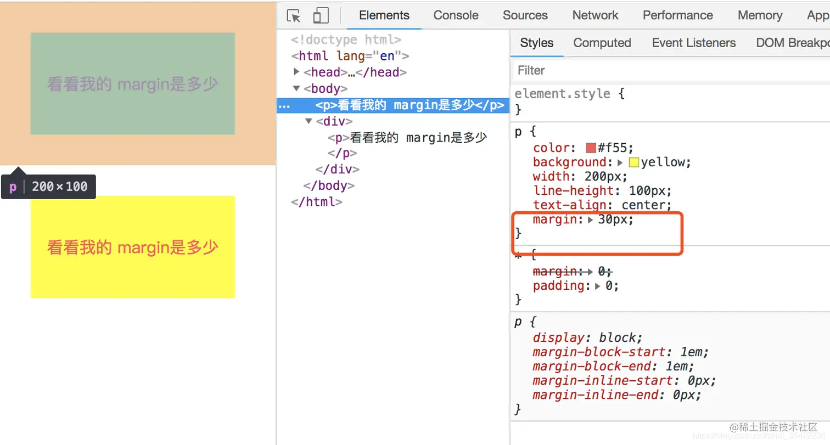Toggle the device toolbar icon

point(321,15)
